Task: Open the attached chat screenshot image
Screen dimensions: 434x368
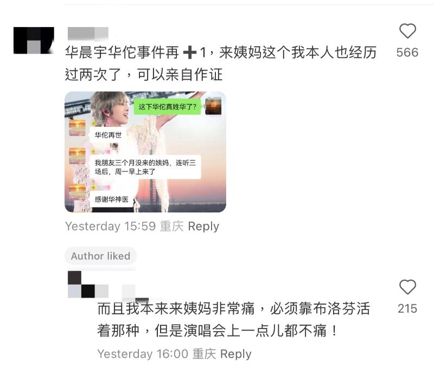Action: pos(145,152)
